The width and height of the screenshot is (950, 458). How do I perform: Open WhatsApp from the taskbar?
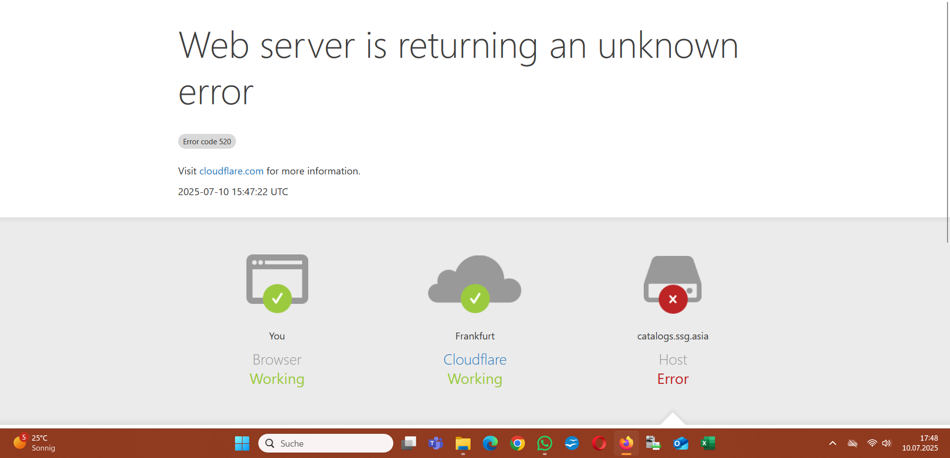(x=544, y=443)
